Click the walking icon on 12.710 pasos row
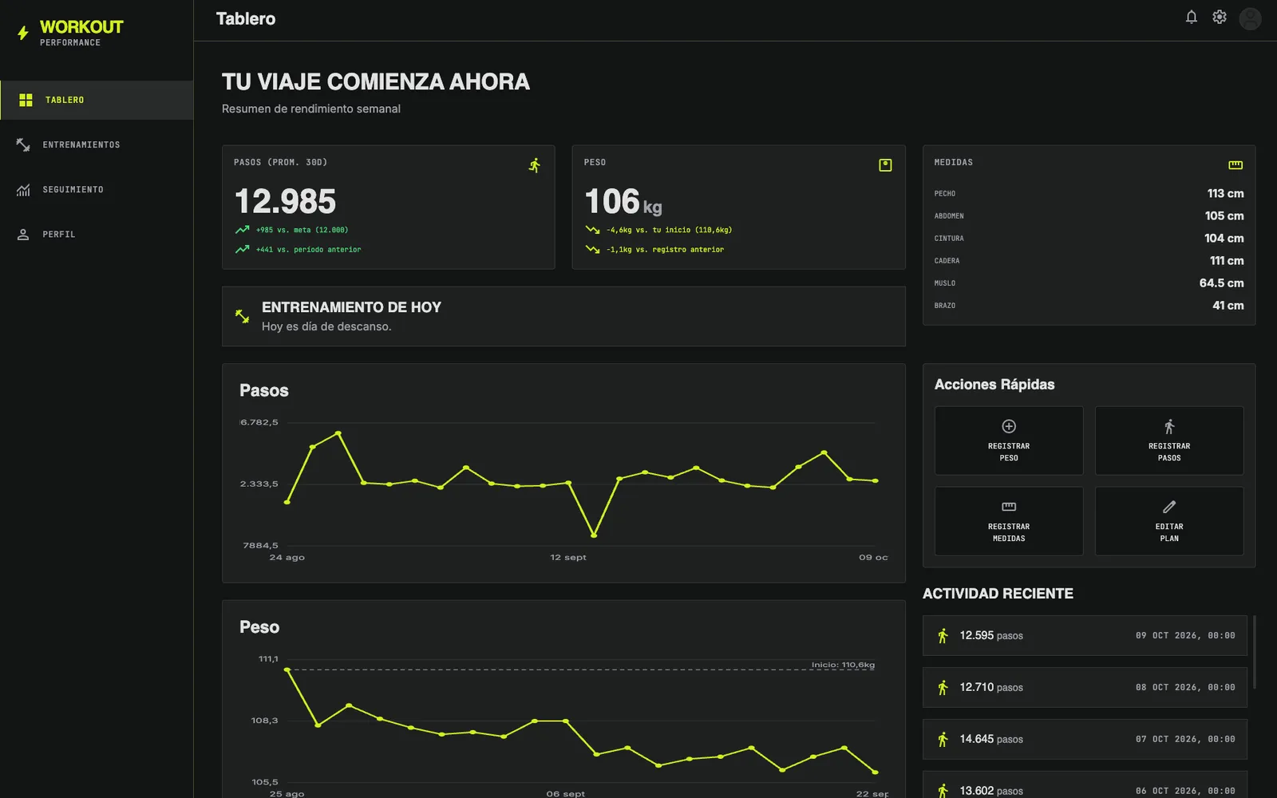The image size is (1277, 798). [943, 687]
